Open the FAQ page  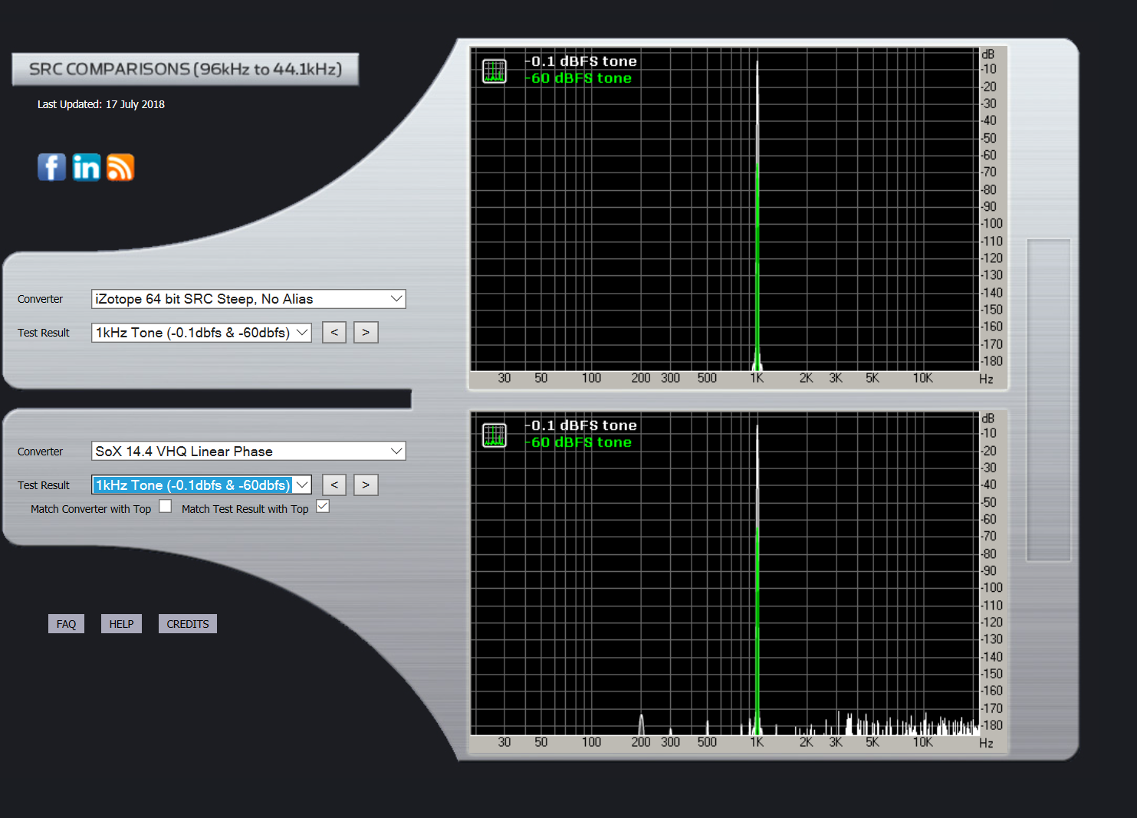tap(66, 624)
